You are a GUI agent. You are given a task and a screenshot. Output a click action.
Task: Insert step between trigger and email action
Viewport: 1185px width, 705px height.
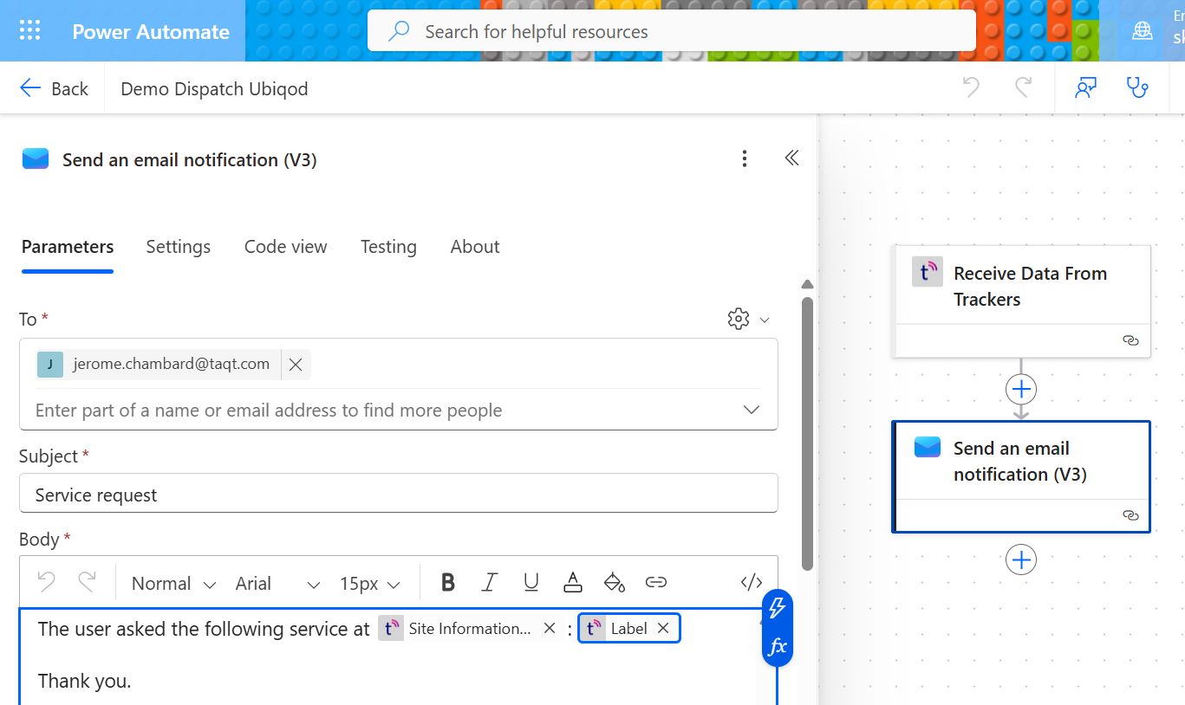[x=1021, y=389]
